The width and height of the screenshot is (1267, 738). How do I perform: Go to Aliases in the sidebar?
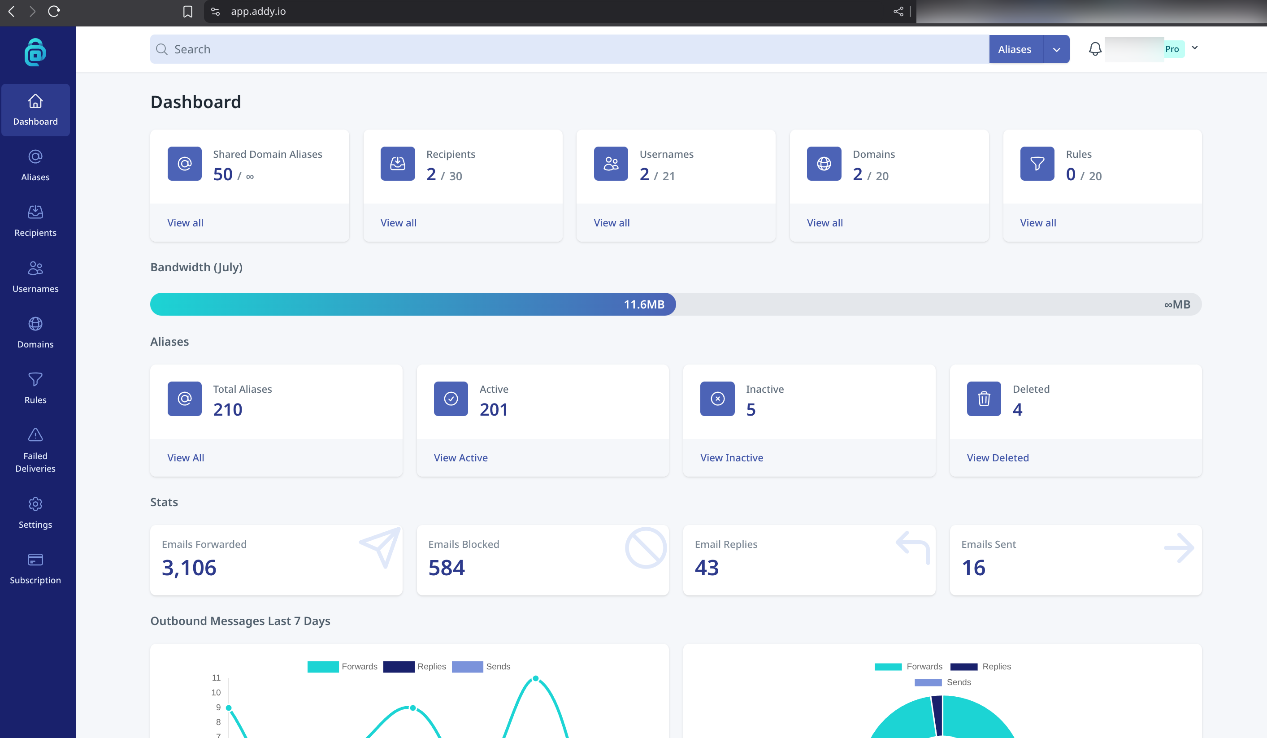pyautogui.click(x=35, y=165)
